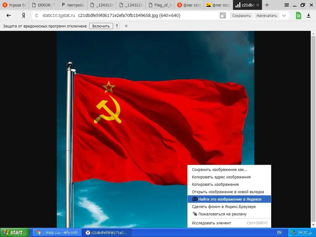The width and height of the screenshot is (316, 237).
Task: Switch to the second '_1243125' tab
Action: [x=131, y=5]
